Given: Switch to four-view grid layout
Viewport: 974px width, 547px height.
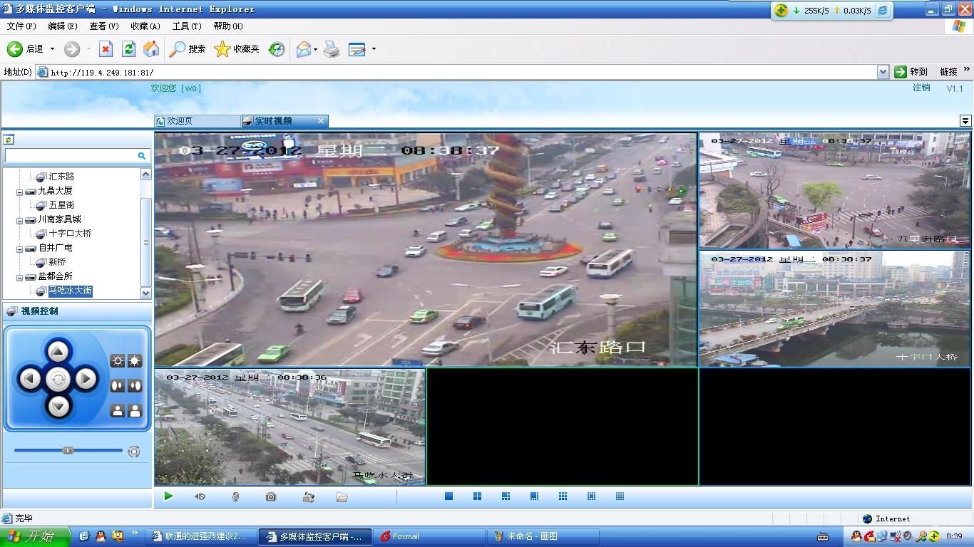Looking at the screenshot, I should 477,496.
